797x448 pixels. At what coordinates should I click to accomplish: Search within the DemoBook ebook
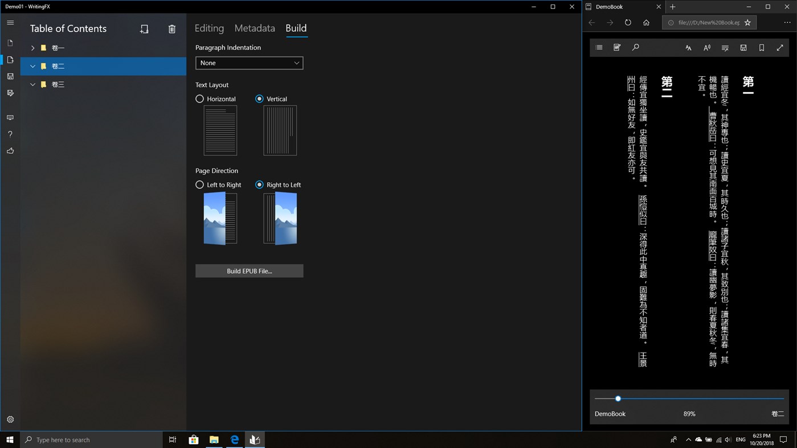click(x=635, y=47)
